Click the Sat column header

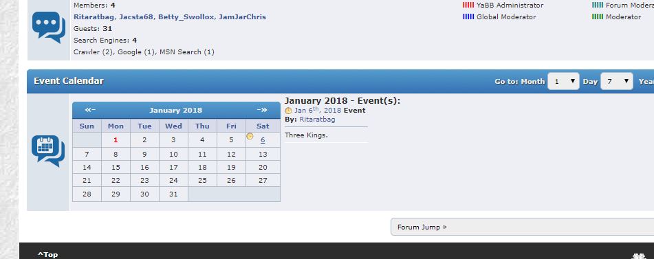click(x=263, y=126)
